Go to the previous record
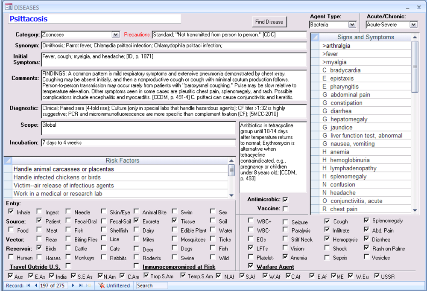This screenshot has height=291, width=427. [35, 285]
